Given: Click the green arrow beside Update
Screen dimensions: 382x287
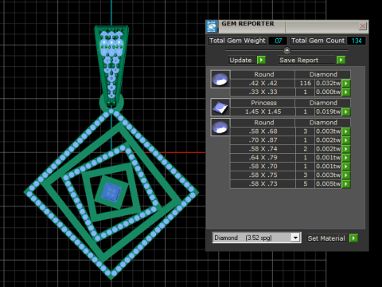Looking at the screenshot, I should point(261,60).
